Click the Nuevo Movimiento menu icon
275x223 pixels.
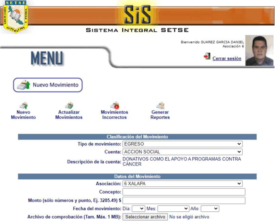point(23,105)
